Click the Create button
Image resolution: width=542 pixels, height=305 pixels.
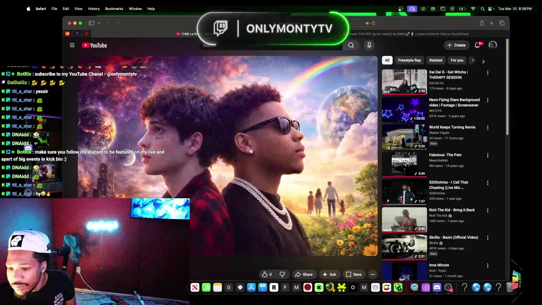[x=456, y=45]
